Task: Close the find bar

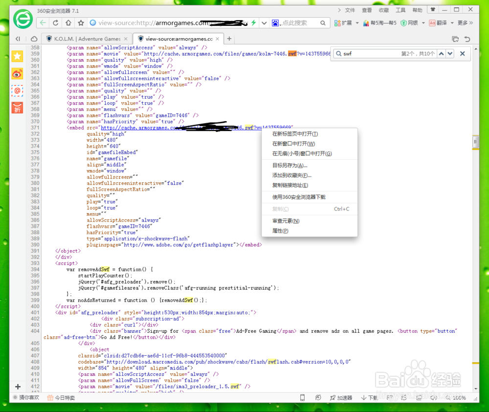Action: pos(463,54)
